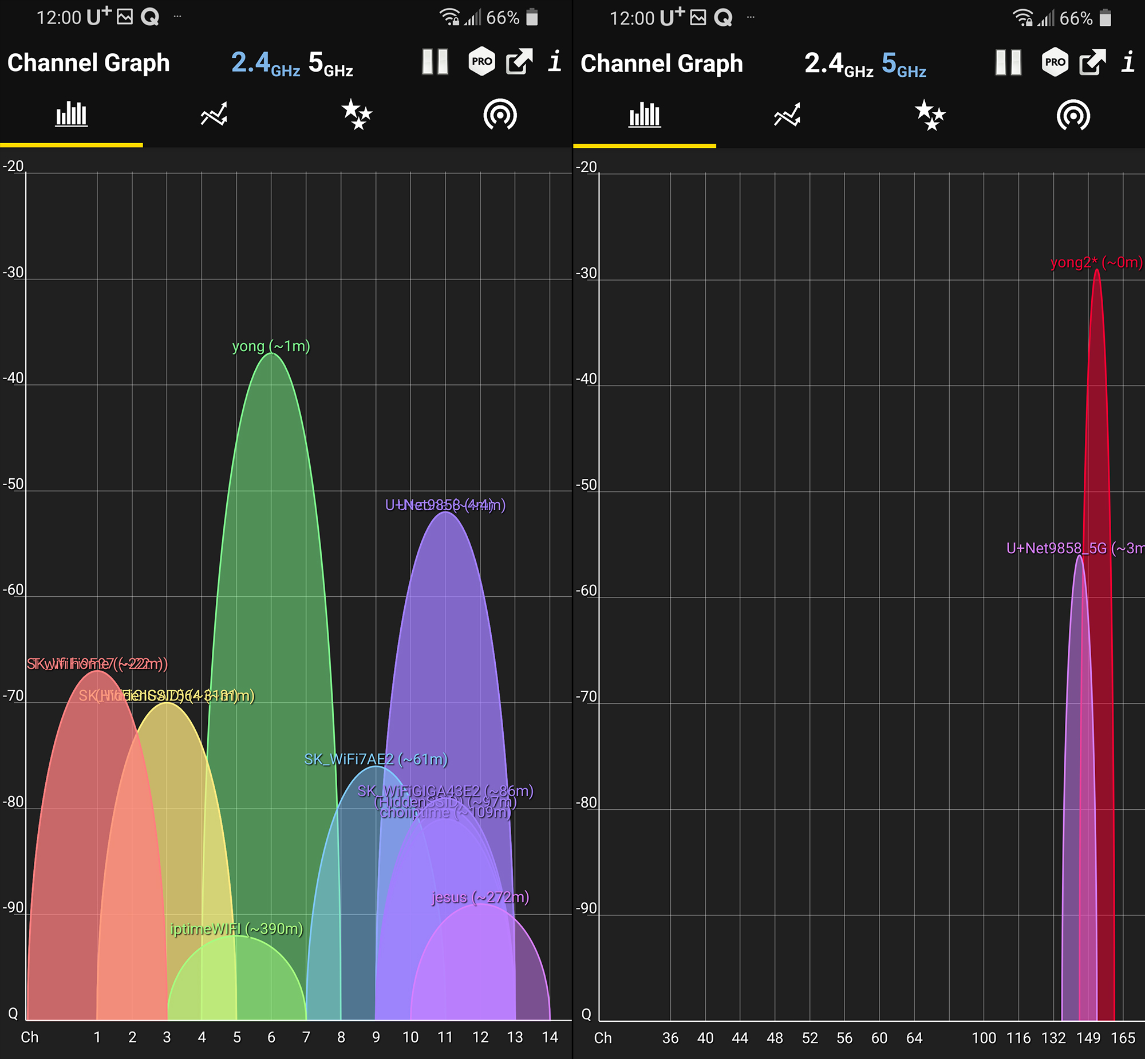Open channel rating stars tab on left
This screenshot has height=1059, width=1145.
pyautogui.click(x=357, y=115)
